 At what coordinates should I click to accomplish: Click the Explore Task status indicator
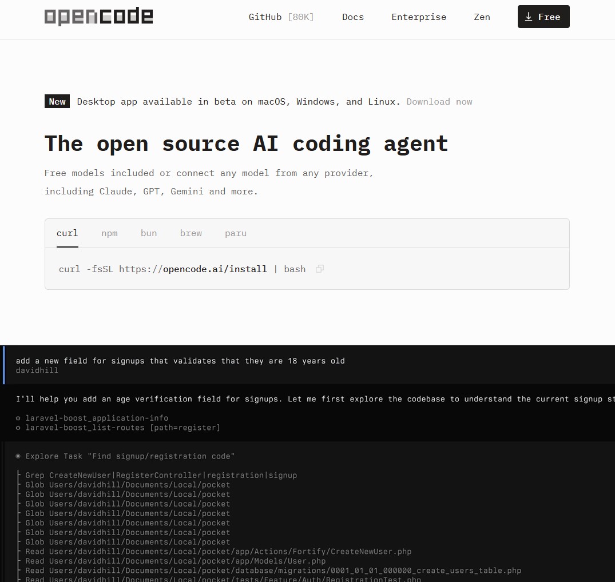click(18, 456)
